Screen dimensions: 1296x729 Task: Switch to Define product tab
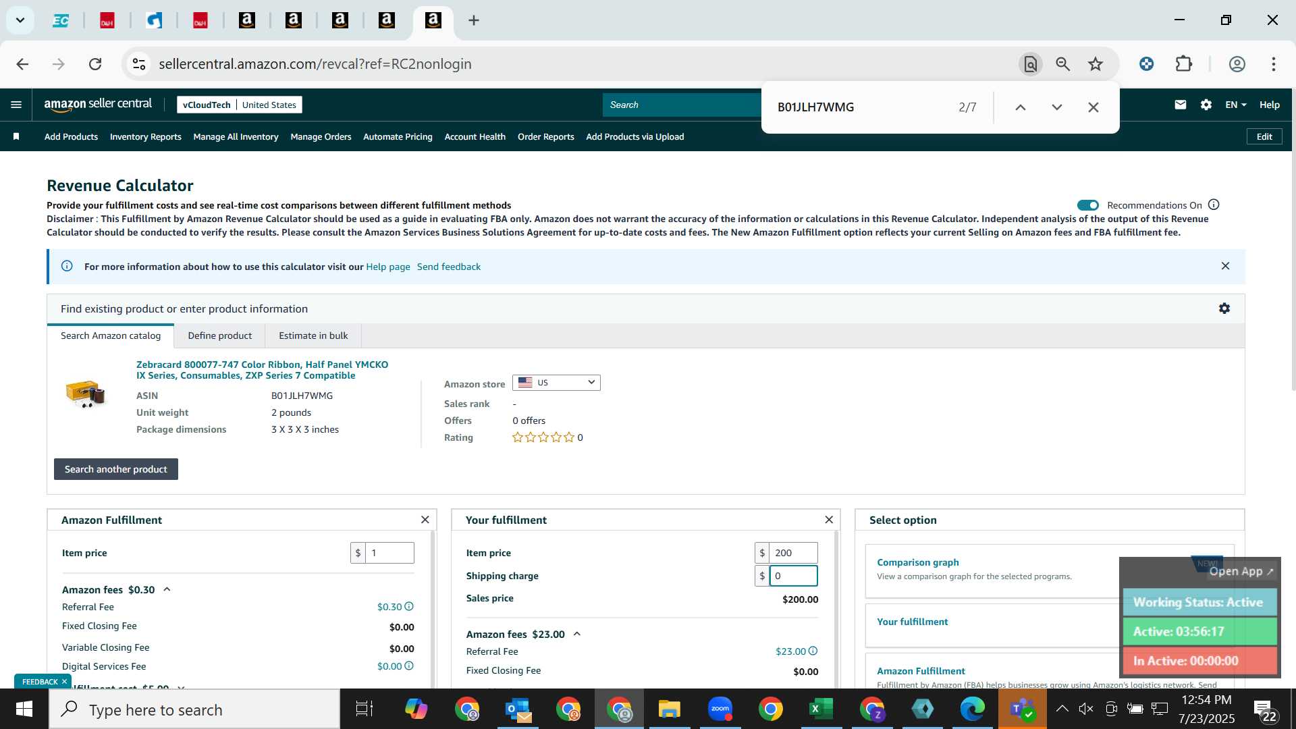[219, 335]
